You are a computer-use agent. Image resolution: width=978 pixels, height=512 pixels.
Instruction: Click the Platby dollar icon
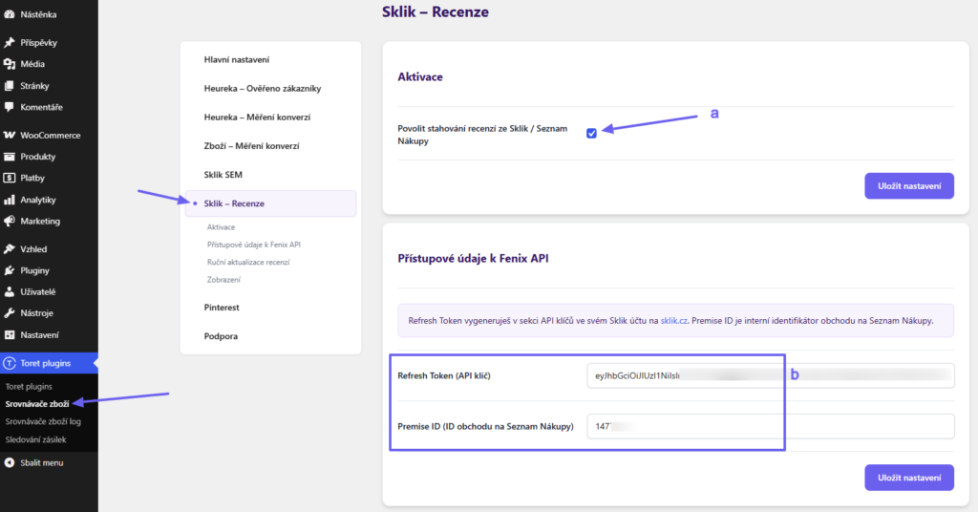10,178
